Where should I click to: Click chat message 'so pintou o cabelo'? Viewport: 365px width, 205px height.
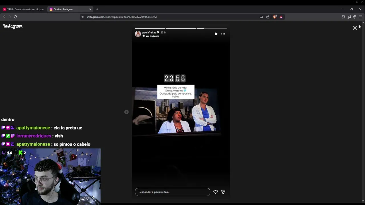click(x=72, y=144)
